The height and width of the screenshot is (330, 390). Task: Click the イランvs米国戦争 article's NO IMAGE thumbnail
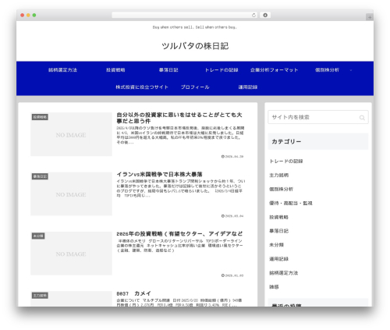[x=71, y=193]
